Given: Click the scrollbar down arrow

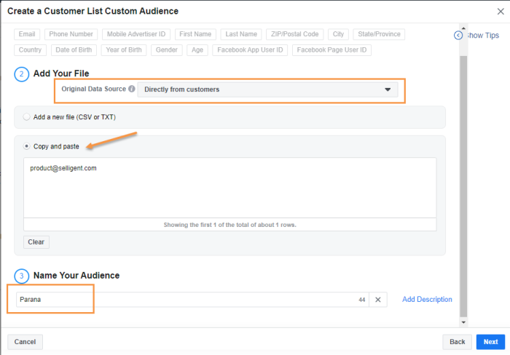Looking at the screenshot, I should click(463, 321).
